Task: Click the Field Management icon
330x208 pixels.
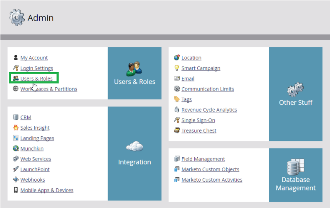Action: point(177,159)
